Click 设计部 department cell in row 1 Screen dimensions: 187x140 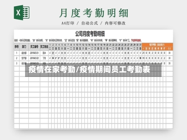point(24,53)
